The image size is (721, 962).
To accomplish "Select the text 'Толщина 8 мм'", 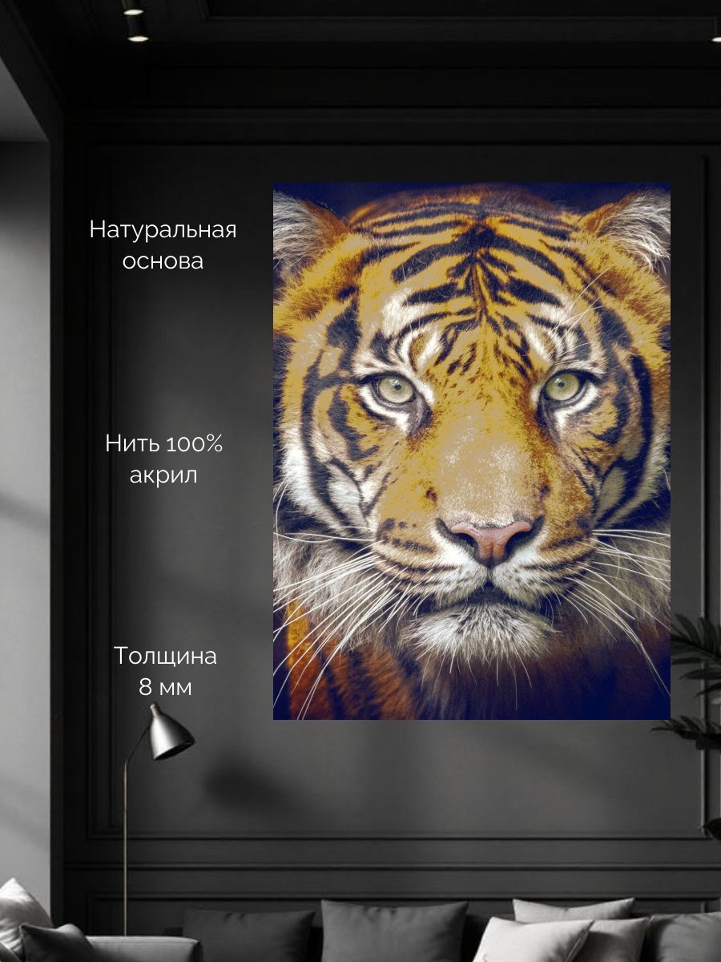I will (165, 672).
